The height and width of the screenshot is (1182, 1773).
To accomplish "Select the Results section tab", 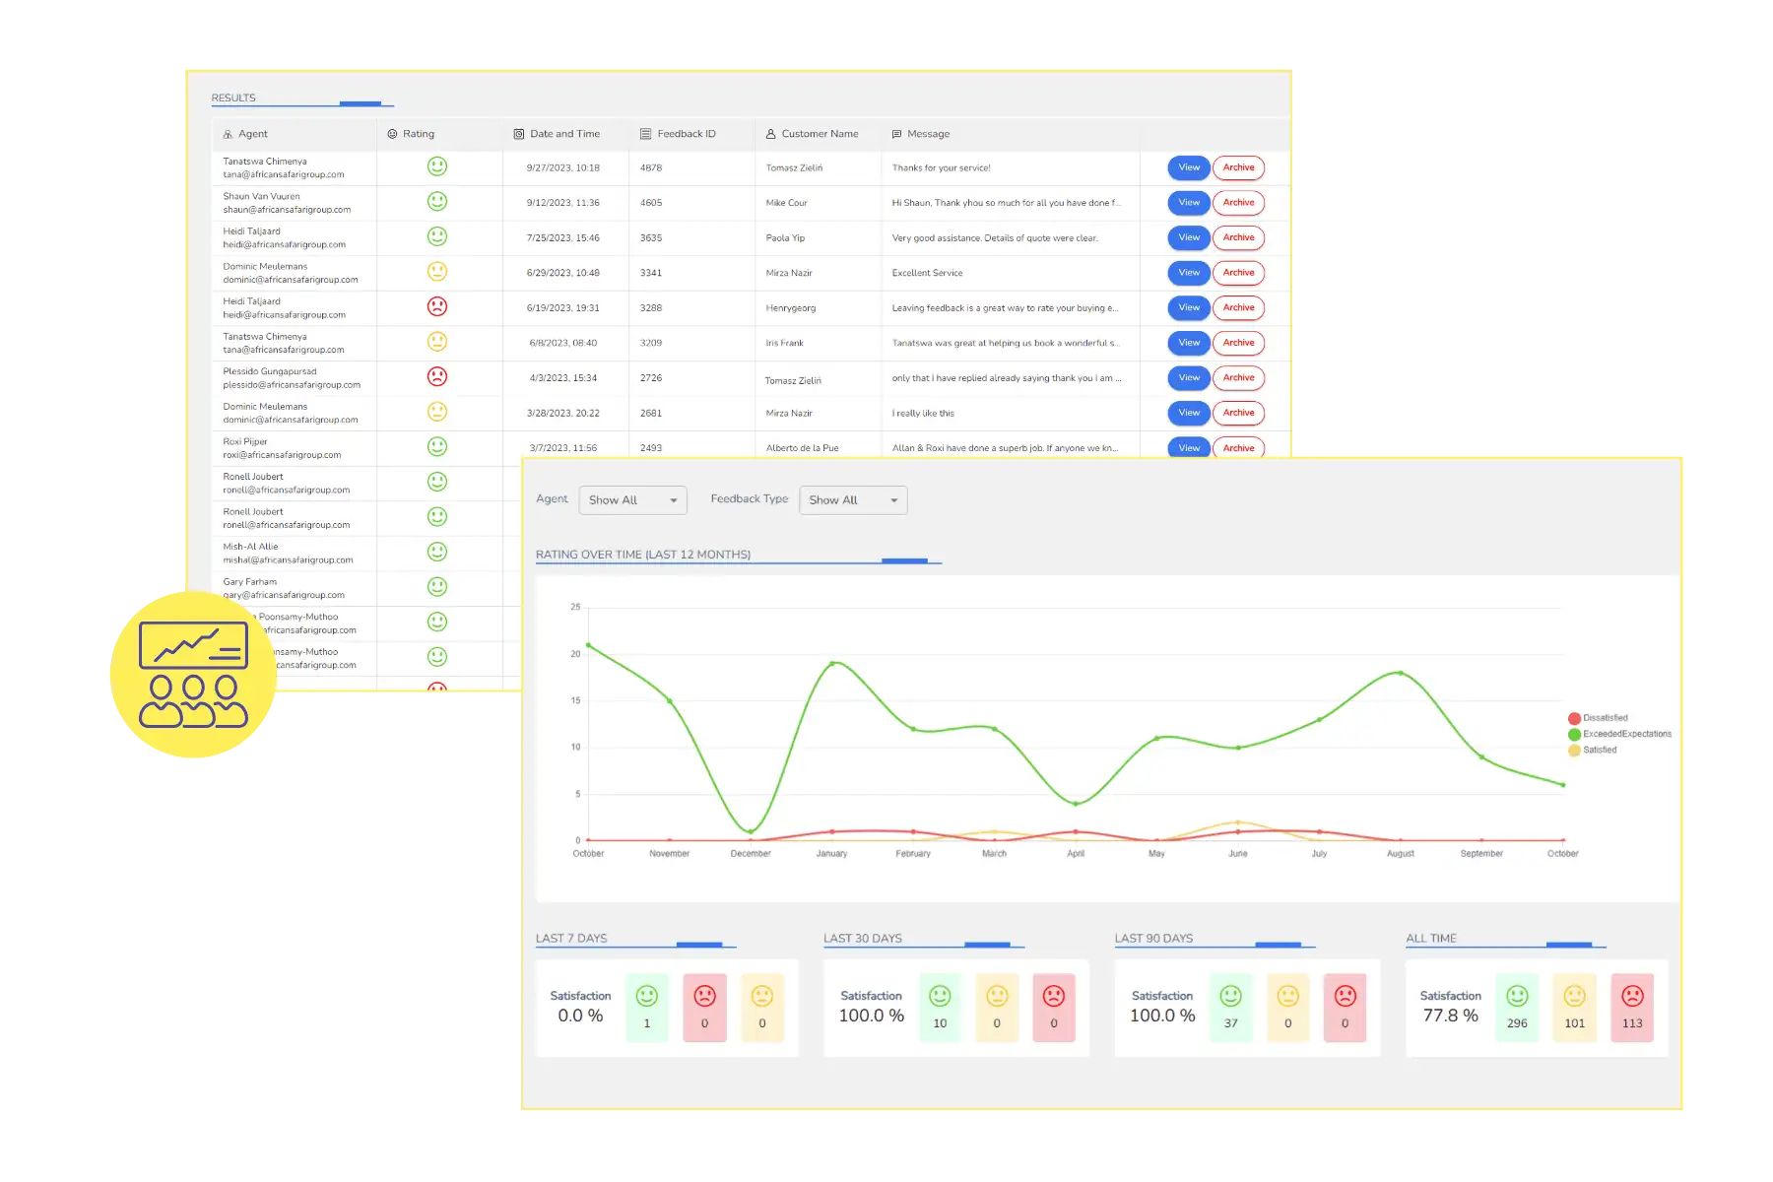I will 233,98.
